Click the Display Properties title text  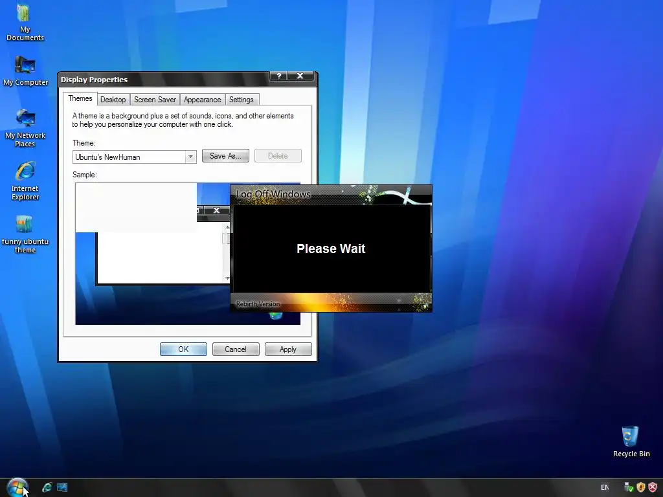(94, 80)
